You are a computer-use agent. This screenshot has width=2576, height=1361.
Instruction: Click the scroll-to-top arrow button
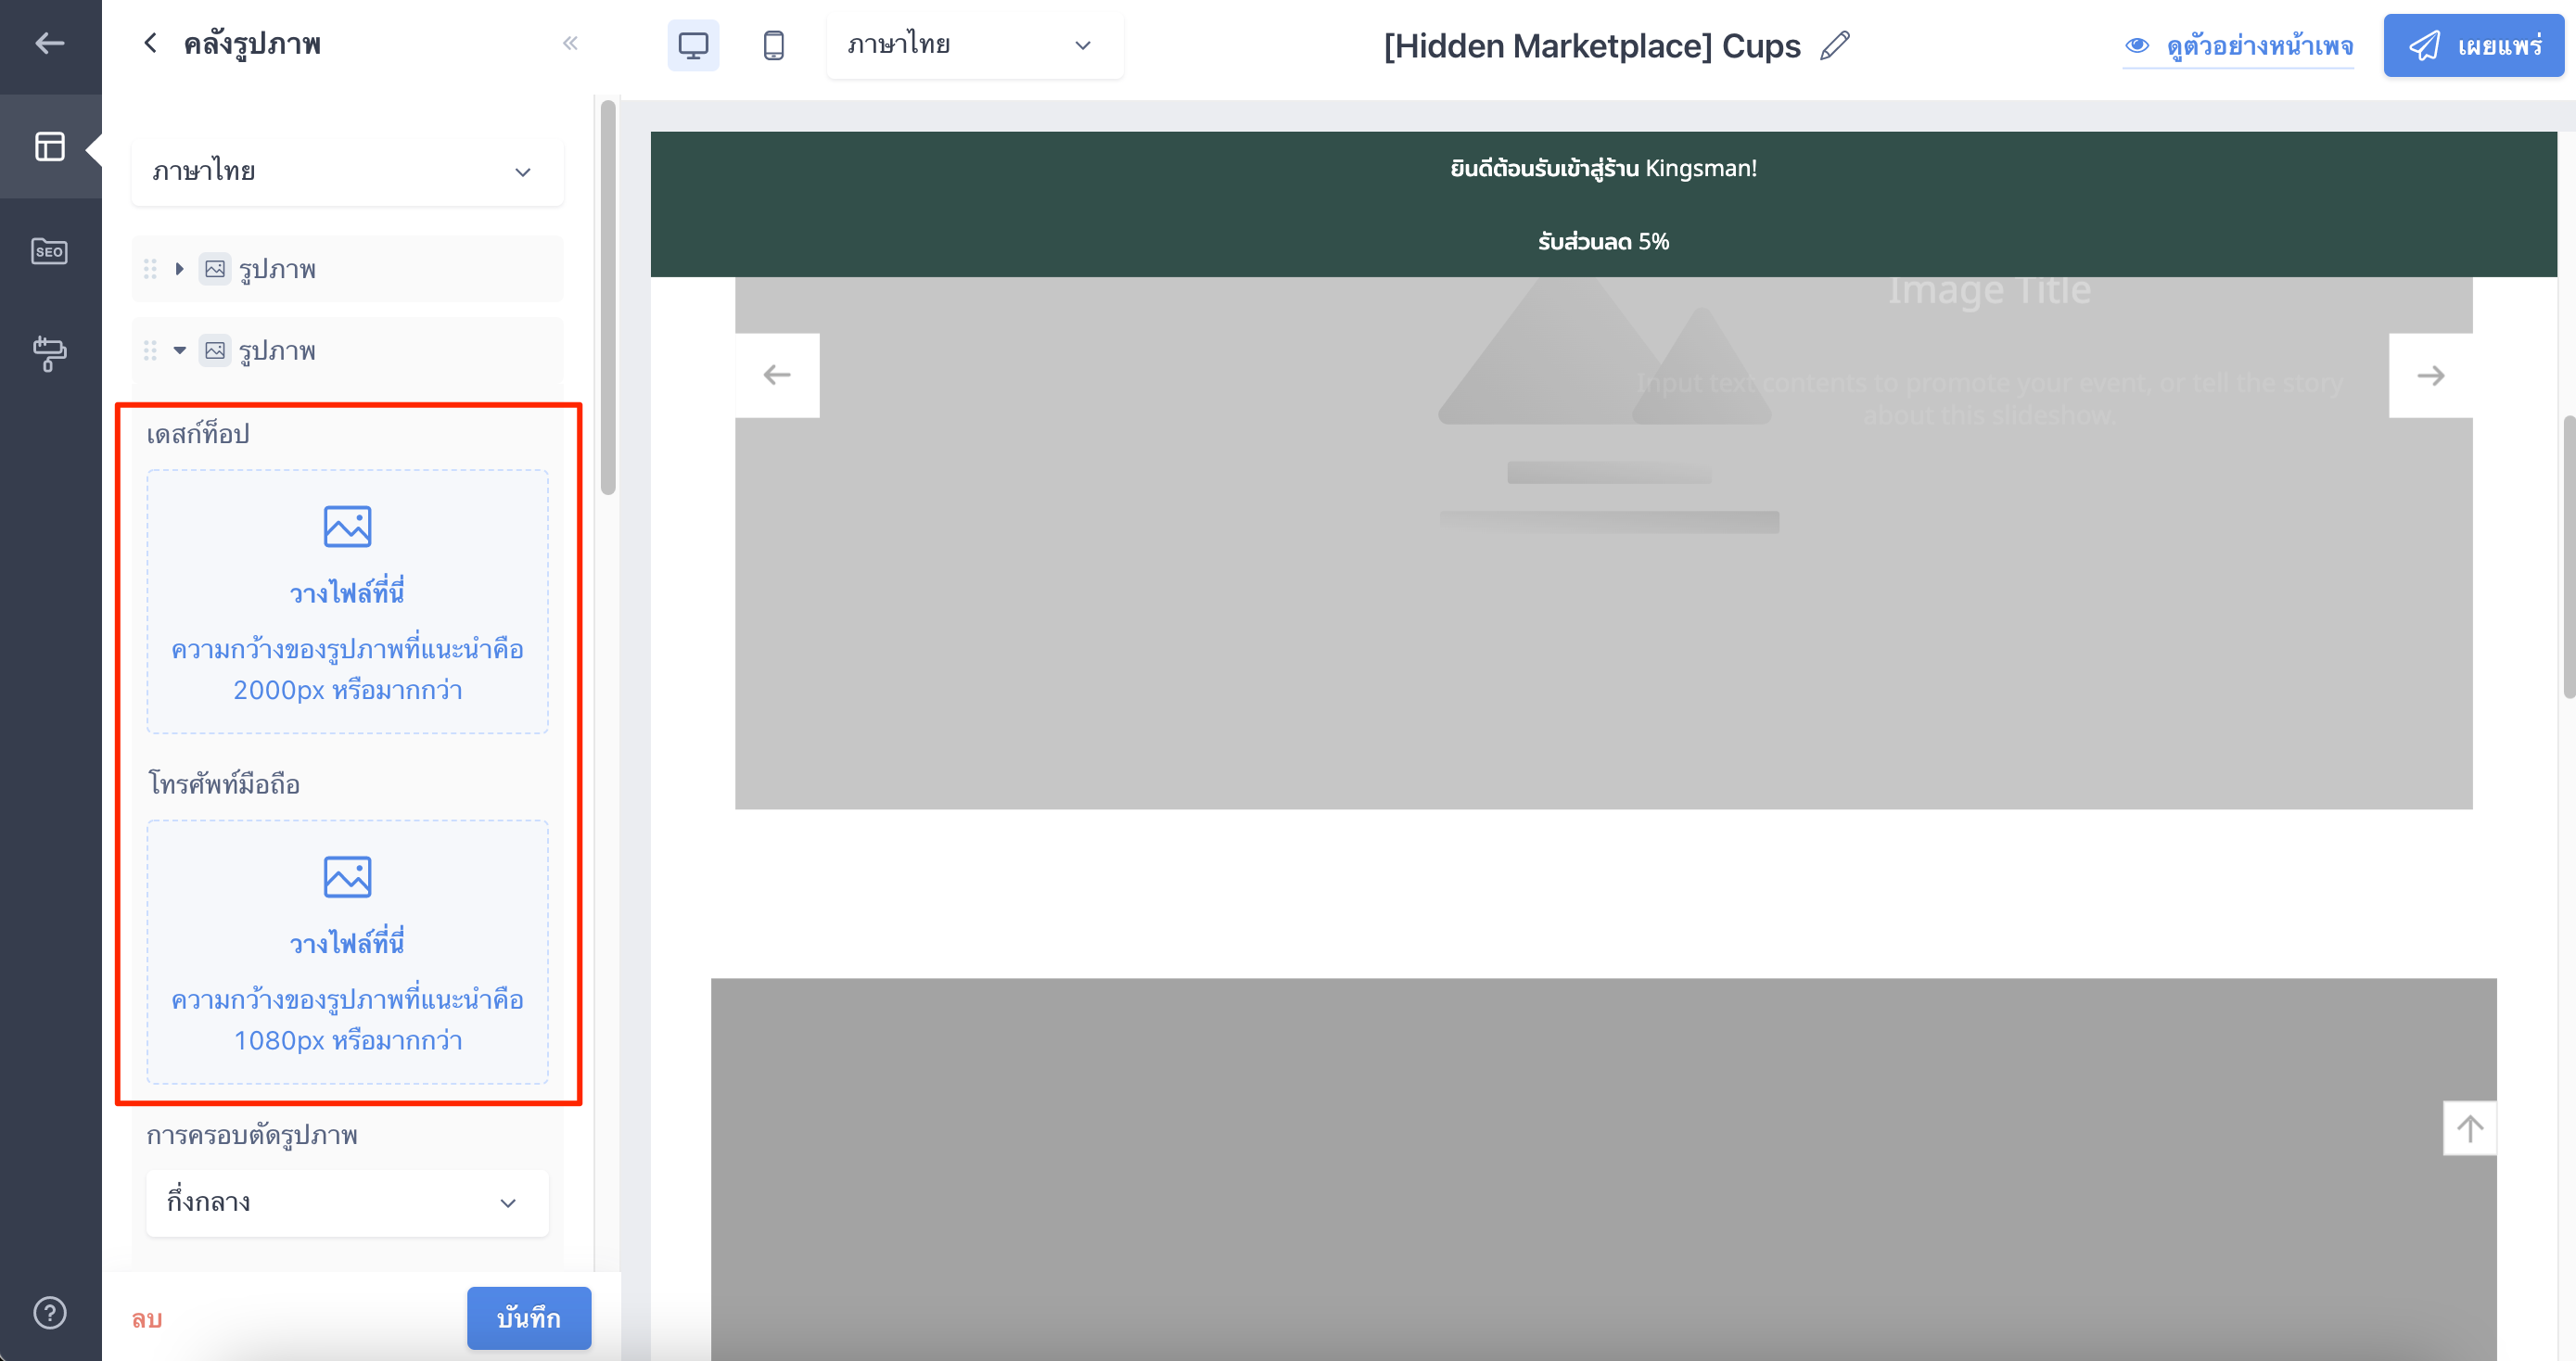click(x=2470, y=1128)
